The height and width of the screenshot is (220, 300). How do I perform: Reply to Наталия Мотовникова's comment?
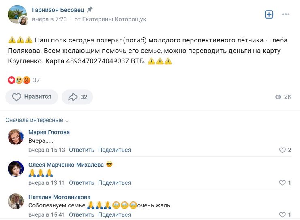(x=81, y=215)
